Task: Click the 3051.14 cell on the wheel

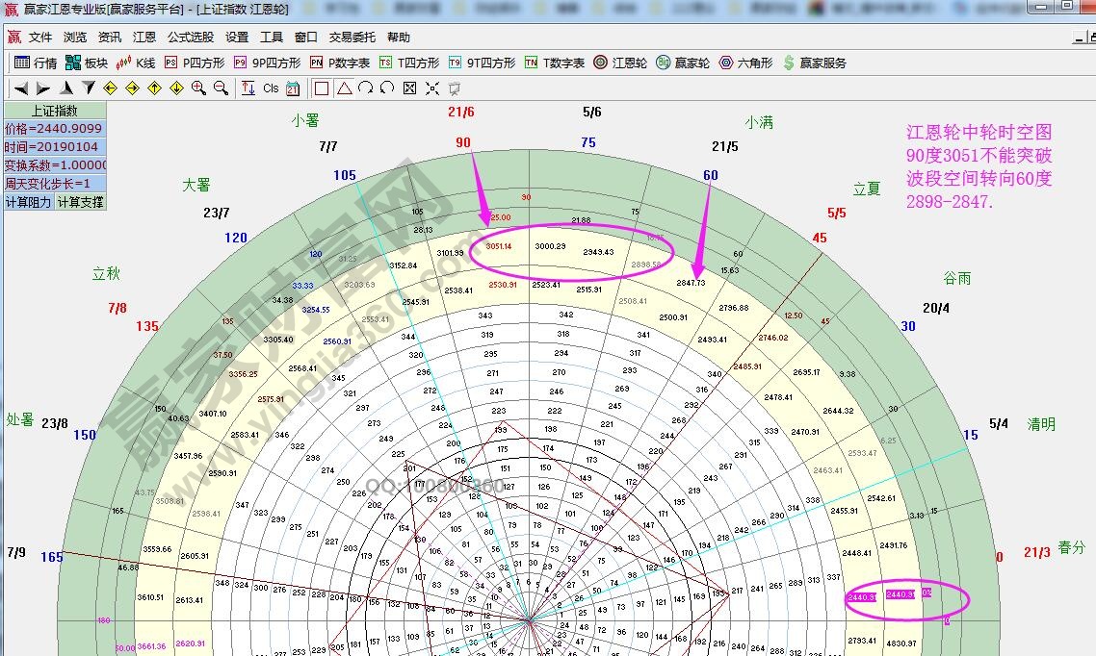Action: click(x=498, y=246)
